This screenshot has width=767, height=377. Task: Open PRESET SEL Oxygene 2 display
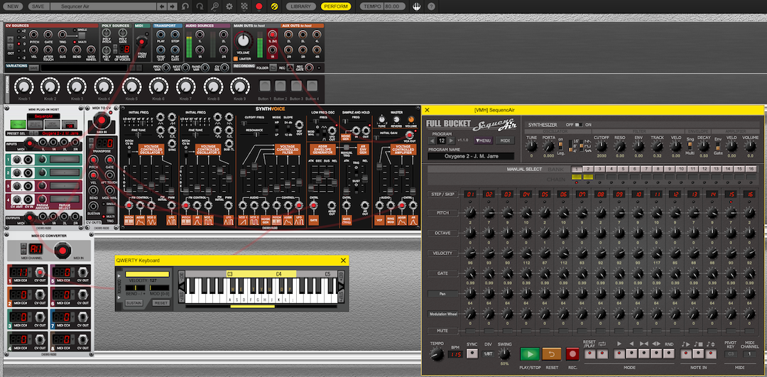(60, 133)
